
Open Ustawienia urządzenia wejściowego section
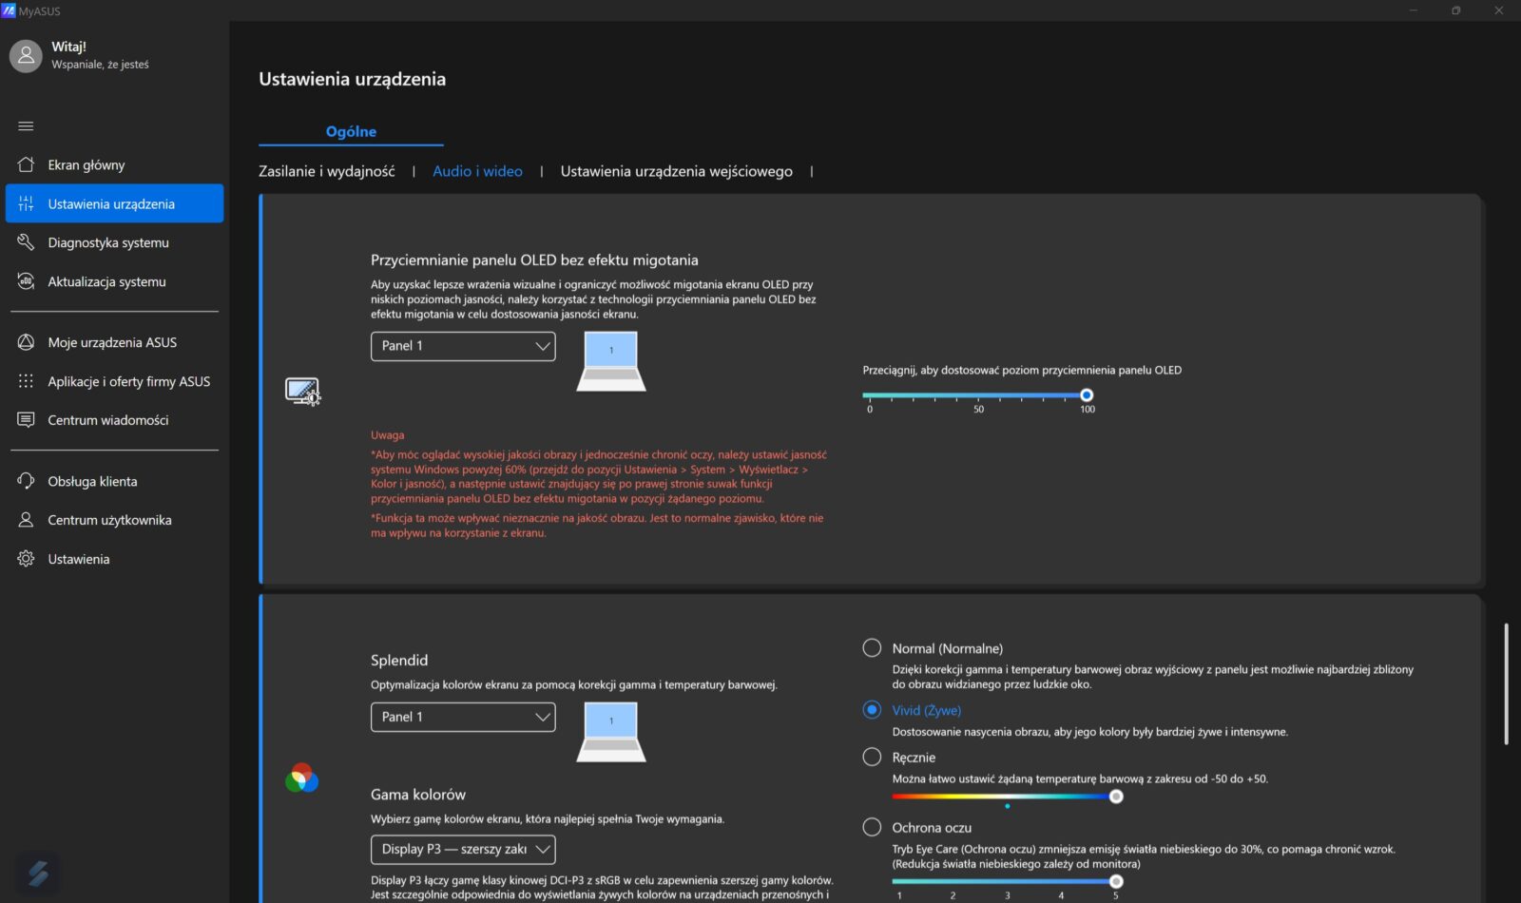(676, 171)
